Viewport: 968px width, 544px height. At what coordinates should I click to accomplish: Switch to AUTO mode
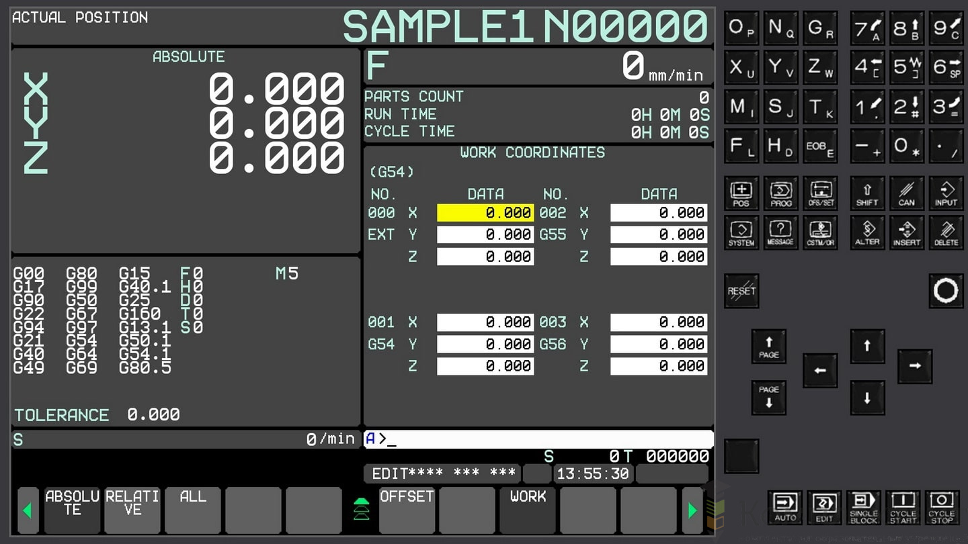pyautogui.click(x=785, y=508)
